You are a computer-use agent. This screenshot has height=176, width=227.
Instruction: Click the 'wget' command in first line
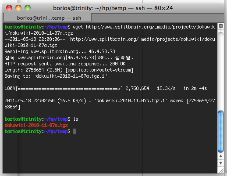pos(78,27)
